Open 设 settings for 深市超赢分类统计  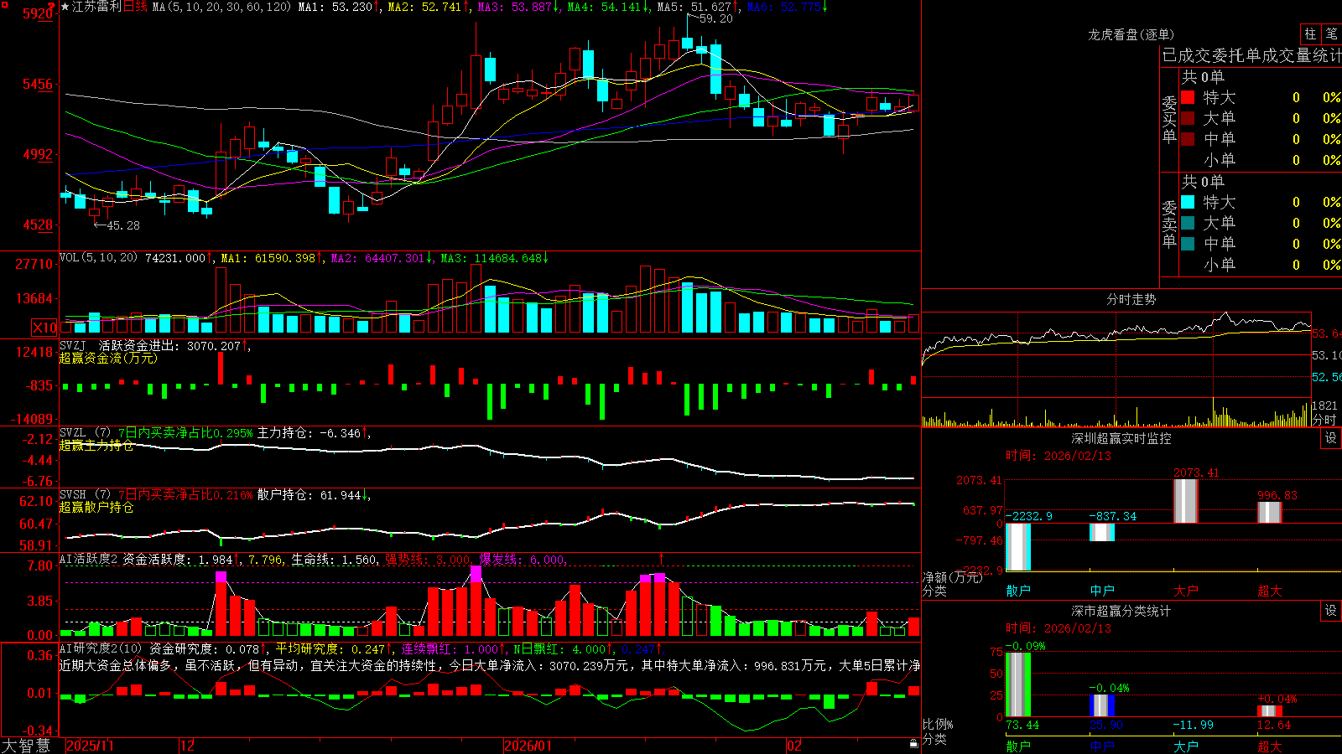[1331, 611]
